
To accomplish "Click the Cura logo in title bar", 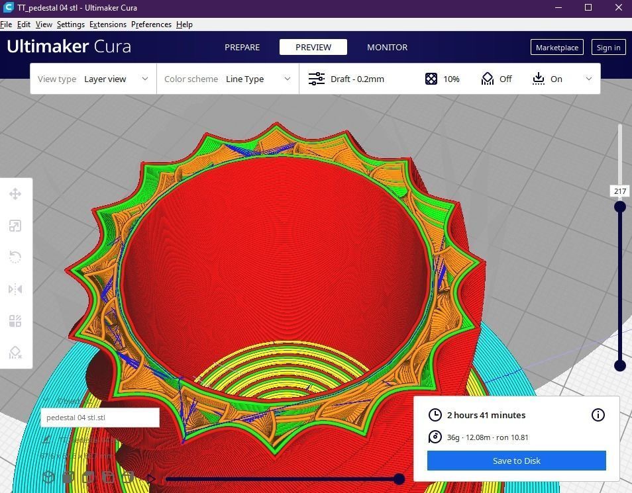I will pyautogui.click(x=8, y=7).
